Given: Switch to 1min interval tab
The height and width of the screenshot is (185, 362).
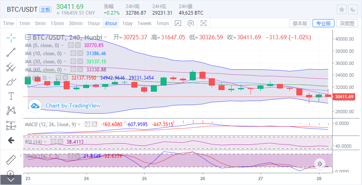Looking at the screenshot, I should pyautogui.click(x=24, y=23).
